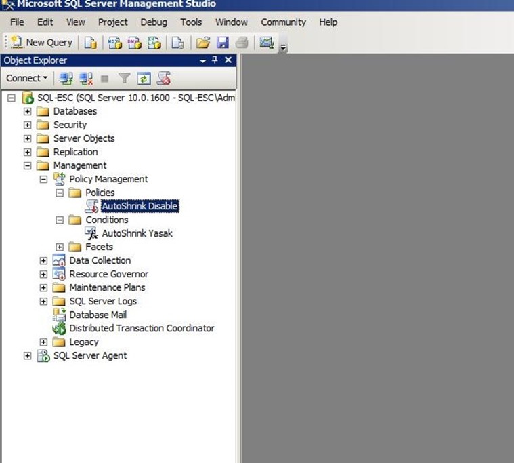The image size is (514, 463).
Task: Expand the Legacy folder
Action: 43,342
